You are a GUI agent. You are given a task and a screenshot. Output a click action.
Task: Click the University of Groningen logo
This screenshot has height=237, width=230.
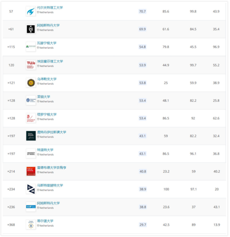31,118
